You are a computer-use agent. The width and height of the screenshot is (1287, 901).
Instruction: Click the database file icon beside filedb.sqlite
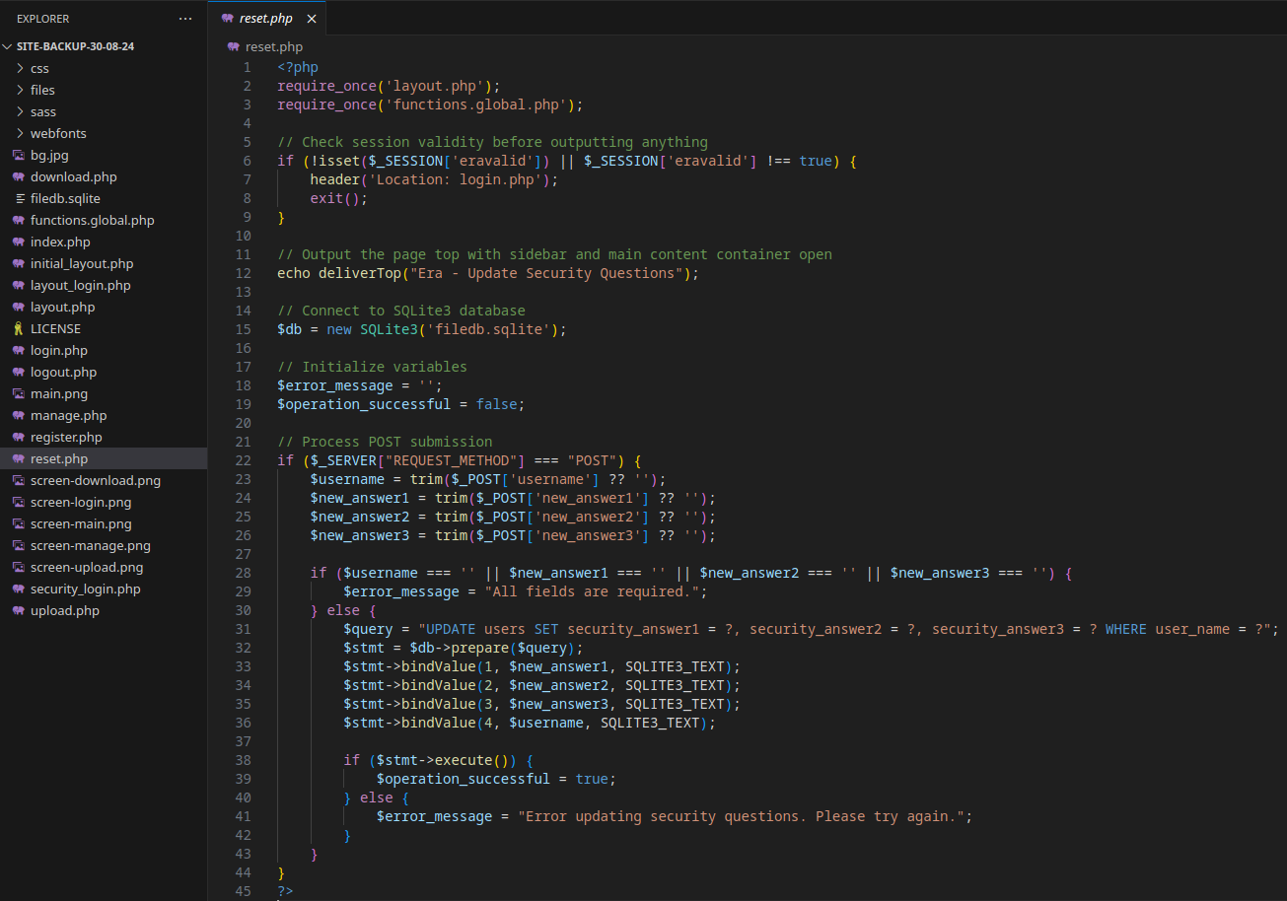(19, 199)
